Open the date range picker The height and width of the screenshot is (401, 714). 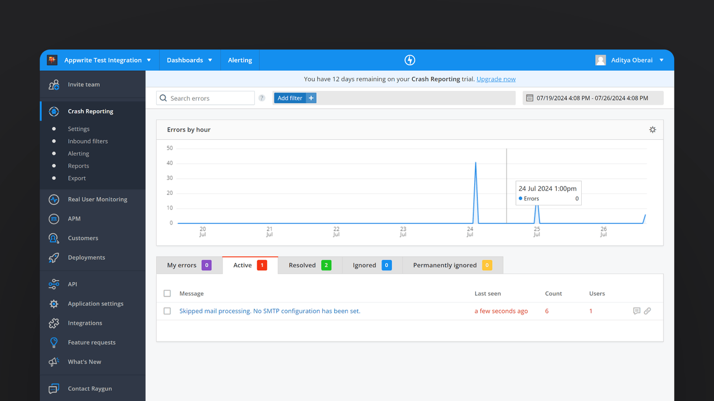click(x=593, y=98)
